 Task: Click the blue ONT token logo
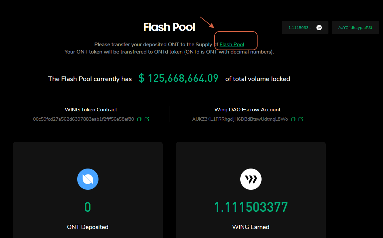click(x=88, y=179)
